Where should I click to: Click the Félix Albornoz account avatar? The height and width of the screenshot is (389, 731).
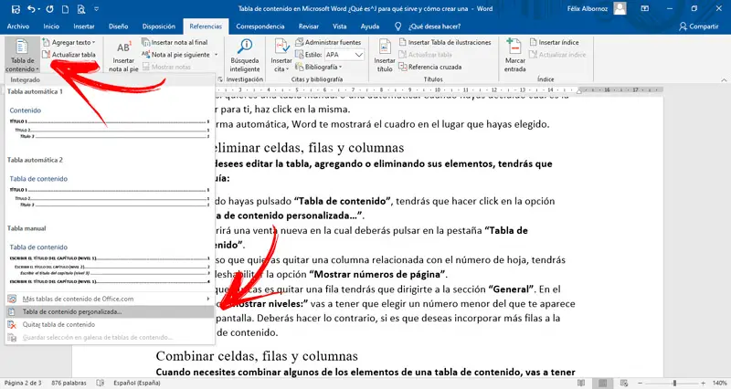(x=620, y=8)
